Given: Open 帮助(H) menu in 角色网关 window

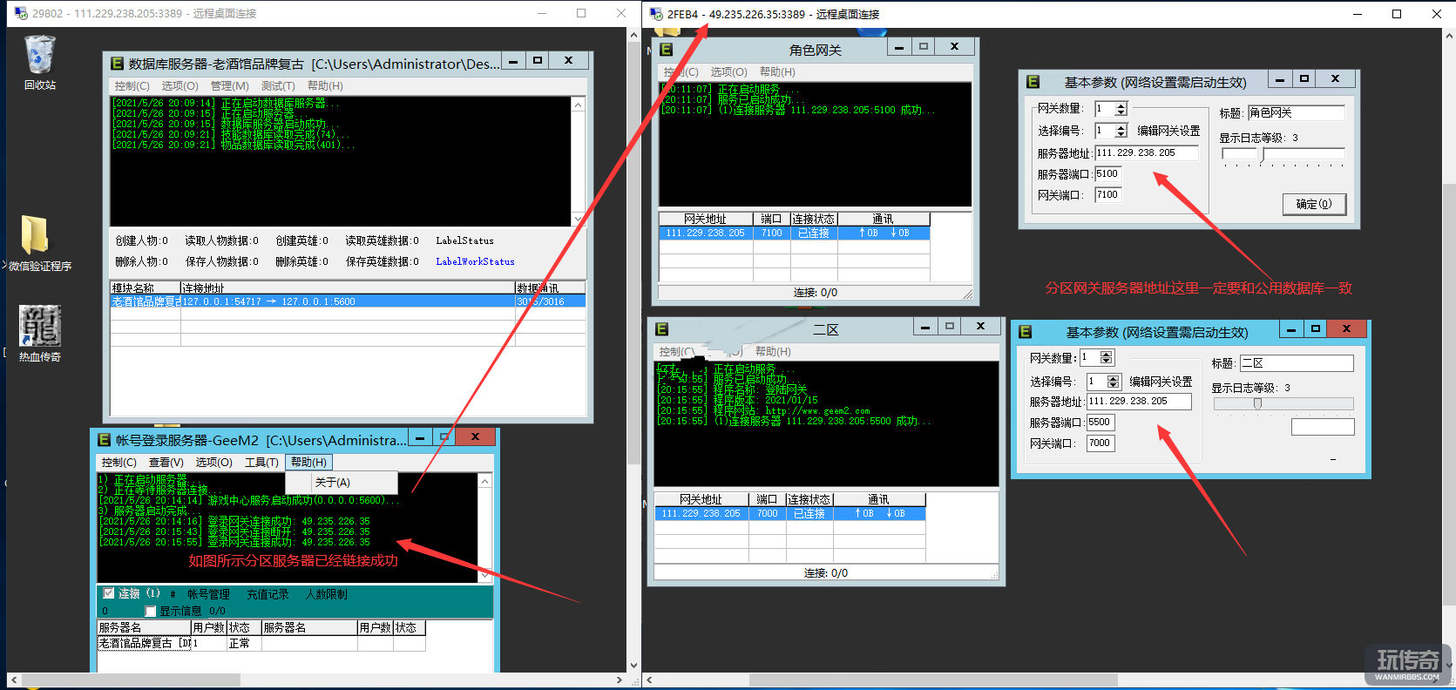Looking at the screenshot, I should 777,72.
